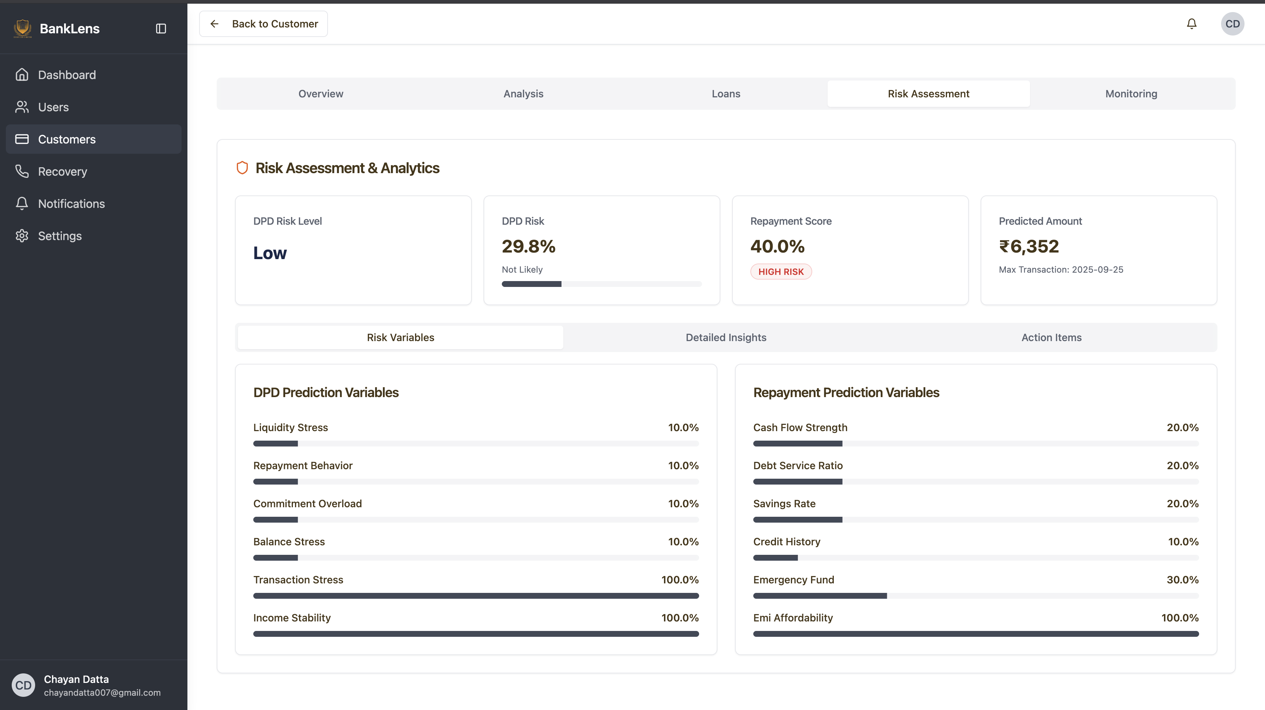
Task: Click the BankLens shield logo icon
Action: [23, 29]
